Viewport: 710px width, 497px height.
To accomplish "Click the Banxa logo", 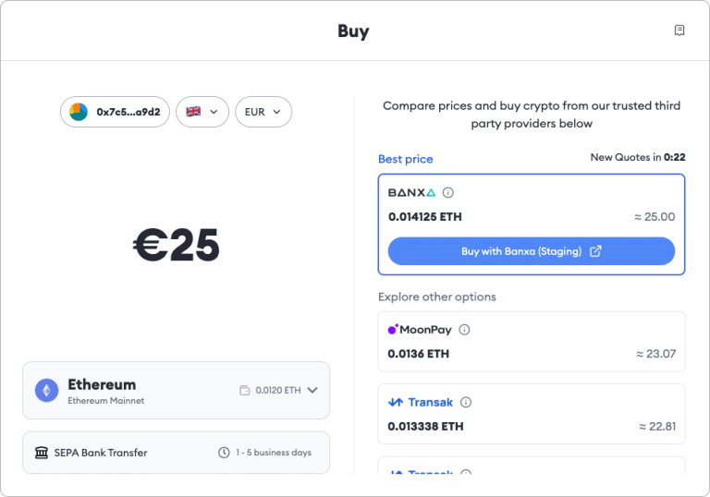I will click(x=411, y=193).
